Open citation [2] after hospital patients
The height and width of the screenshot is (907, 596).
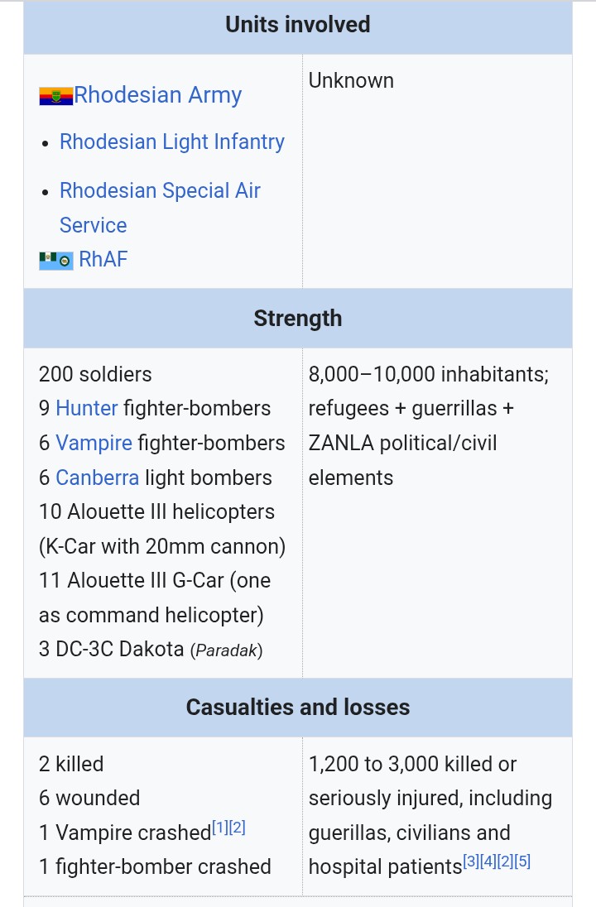point(505,861)
